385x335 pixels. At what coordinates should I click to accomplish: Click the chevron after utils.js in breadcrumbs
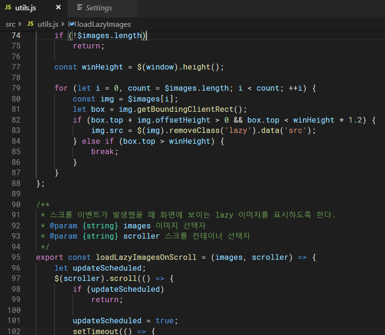coord(63,24)
